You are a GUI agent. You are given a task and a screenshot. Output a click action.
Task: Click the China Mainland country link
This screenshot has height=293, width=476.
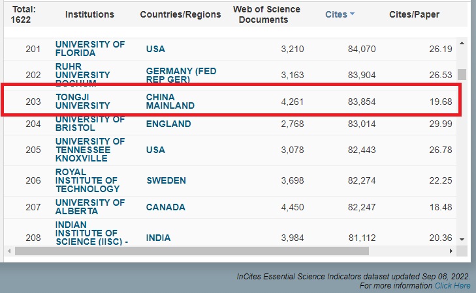pyautogui.click(x=170, y=100)
